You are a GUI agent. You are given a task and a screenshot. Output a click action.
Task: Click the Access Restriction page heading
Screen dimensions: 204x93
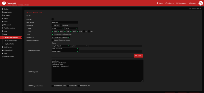click(34, 12)
